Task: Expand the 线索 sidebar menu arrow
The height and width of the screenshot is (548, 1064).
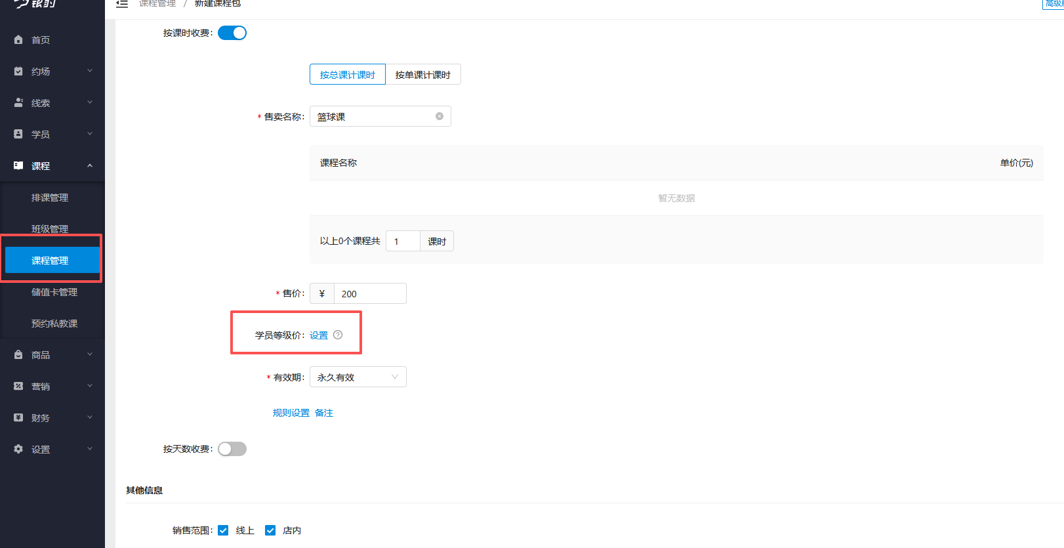Action: pos(90,102)
